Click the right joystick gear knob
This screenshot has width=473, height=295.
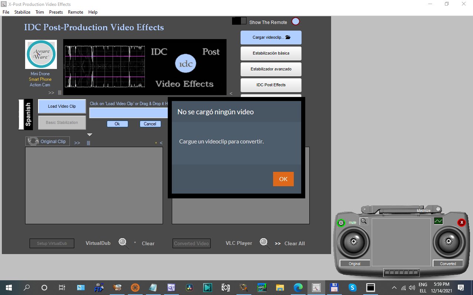click(x=449, y=242)
